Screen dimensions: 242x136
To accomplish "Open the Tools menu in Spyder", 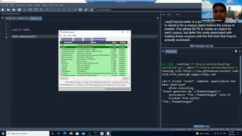I will [51, 5].
